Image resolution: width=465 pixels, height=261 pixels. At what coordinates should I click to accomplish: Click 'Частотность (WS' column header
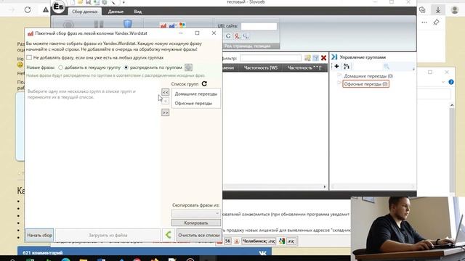(261, 67)
